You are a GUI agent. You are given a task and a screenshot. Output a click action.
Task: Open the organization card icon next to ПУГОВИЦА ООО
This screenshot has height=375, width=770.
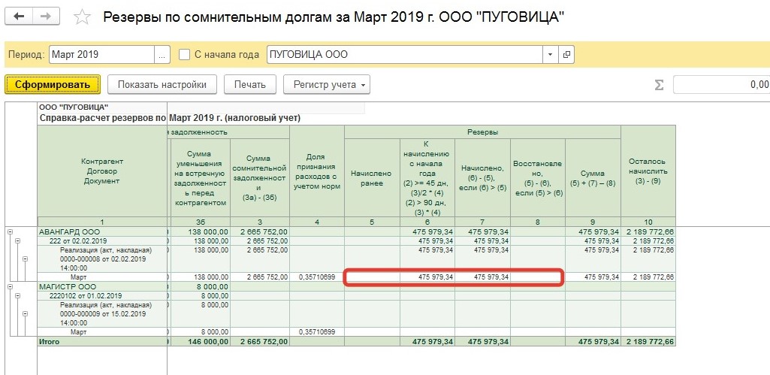(566, 55)
